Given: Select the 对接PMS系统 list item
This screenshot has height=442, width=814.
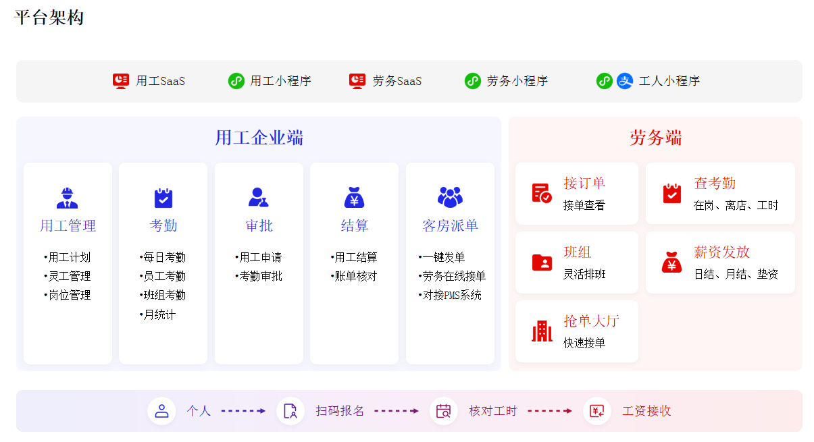Looking at the screenshot, I should 450,295.
